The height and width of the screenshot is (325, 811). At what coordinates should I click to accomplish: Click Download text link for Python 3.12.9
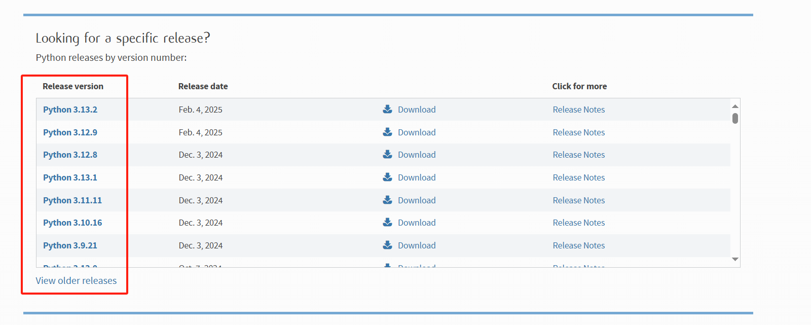417,132
